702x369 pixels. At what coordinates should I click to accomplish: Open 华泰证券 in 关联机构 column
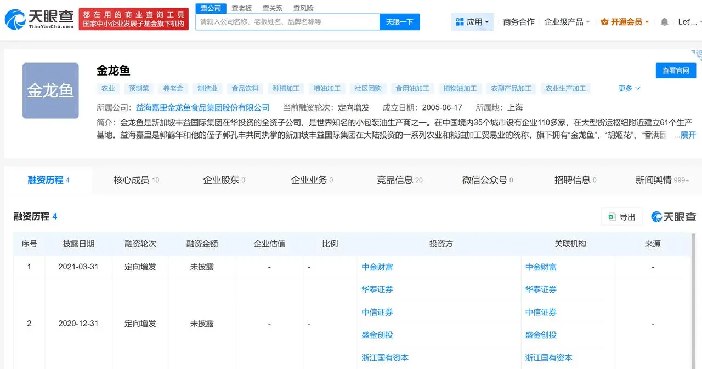(x=541, y=290)
